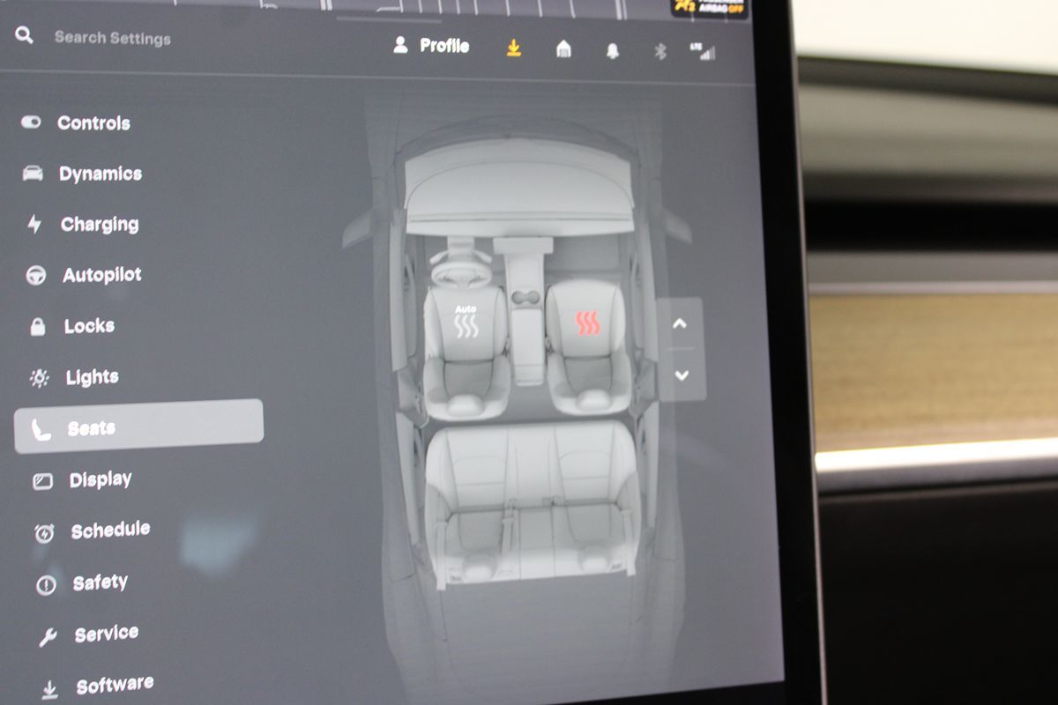The width and height of the screenshot is (1058, 705).
Task: Tap the Profile person icon
Action: (401, 46)
